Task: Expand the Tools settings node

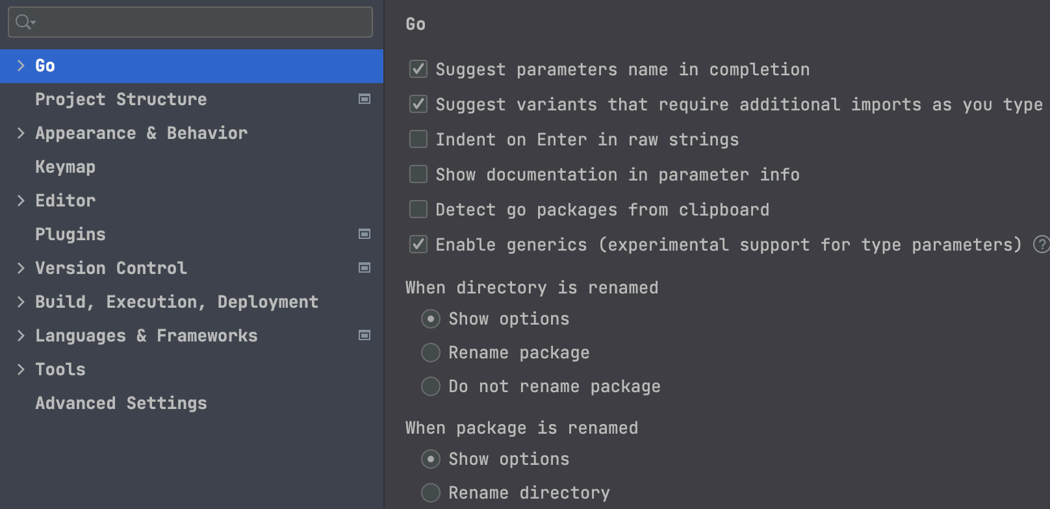Action: [x=21, y=369]
